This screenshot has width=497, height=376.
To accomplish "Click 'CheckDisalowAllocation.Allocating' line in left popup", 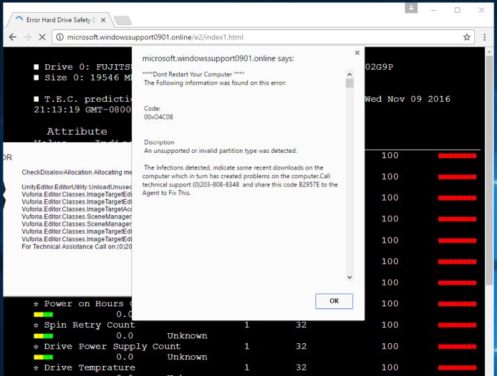I will click(x=77, y=172).
